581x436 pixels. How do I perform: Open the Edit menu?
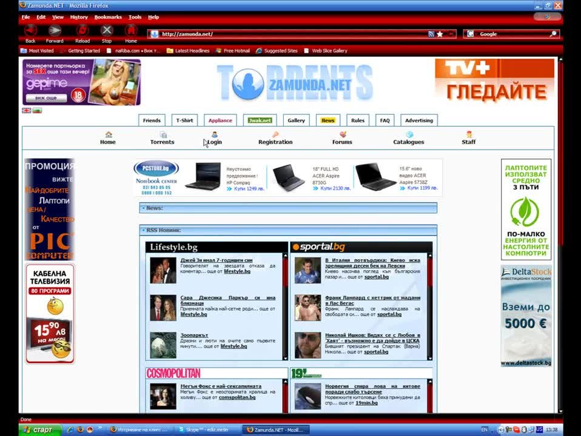click(x=41, y=17)
